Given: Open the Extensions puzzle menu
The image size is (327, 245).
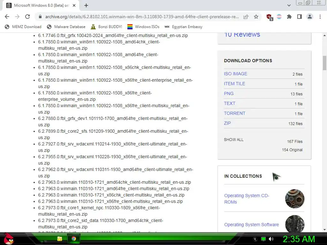Looking at the screenshot, I should (x=289, y=17).
